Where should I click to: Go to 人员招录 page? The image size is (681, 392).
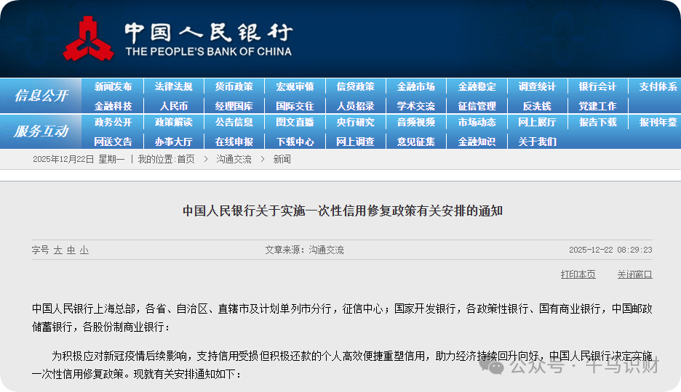pyautogui.click(x=355, y=106)
